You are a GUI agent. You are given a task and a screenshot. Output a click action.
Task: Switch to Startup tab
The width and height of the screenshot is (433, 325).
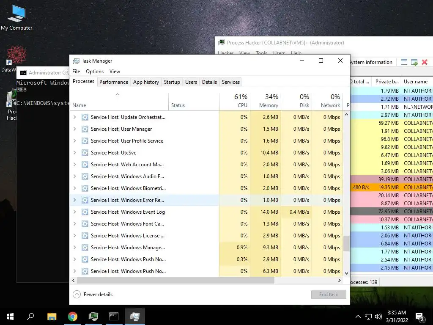point(172,82)
